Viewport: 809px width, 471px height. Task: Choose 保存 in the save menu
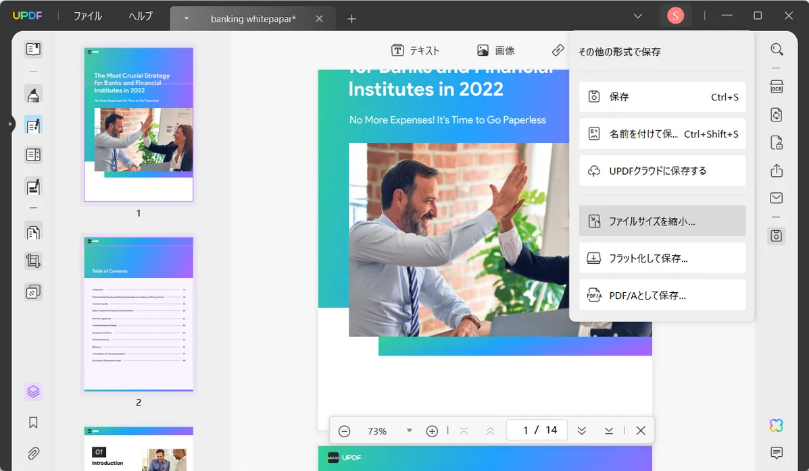click(x=662, y=97)
